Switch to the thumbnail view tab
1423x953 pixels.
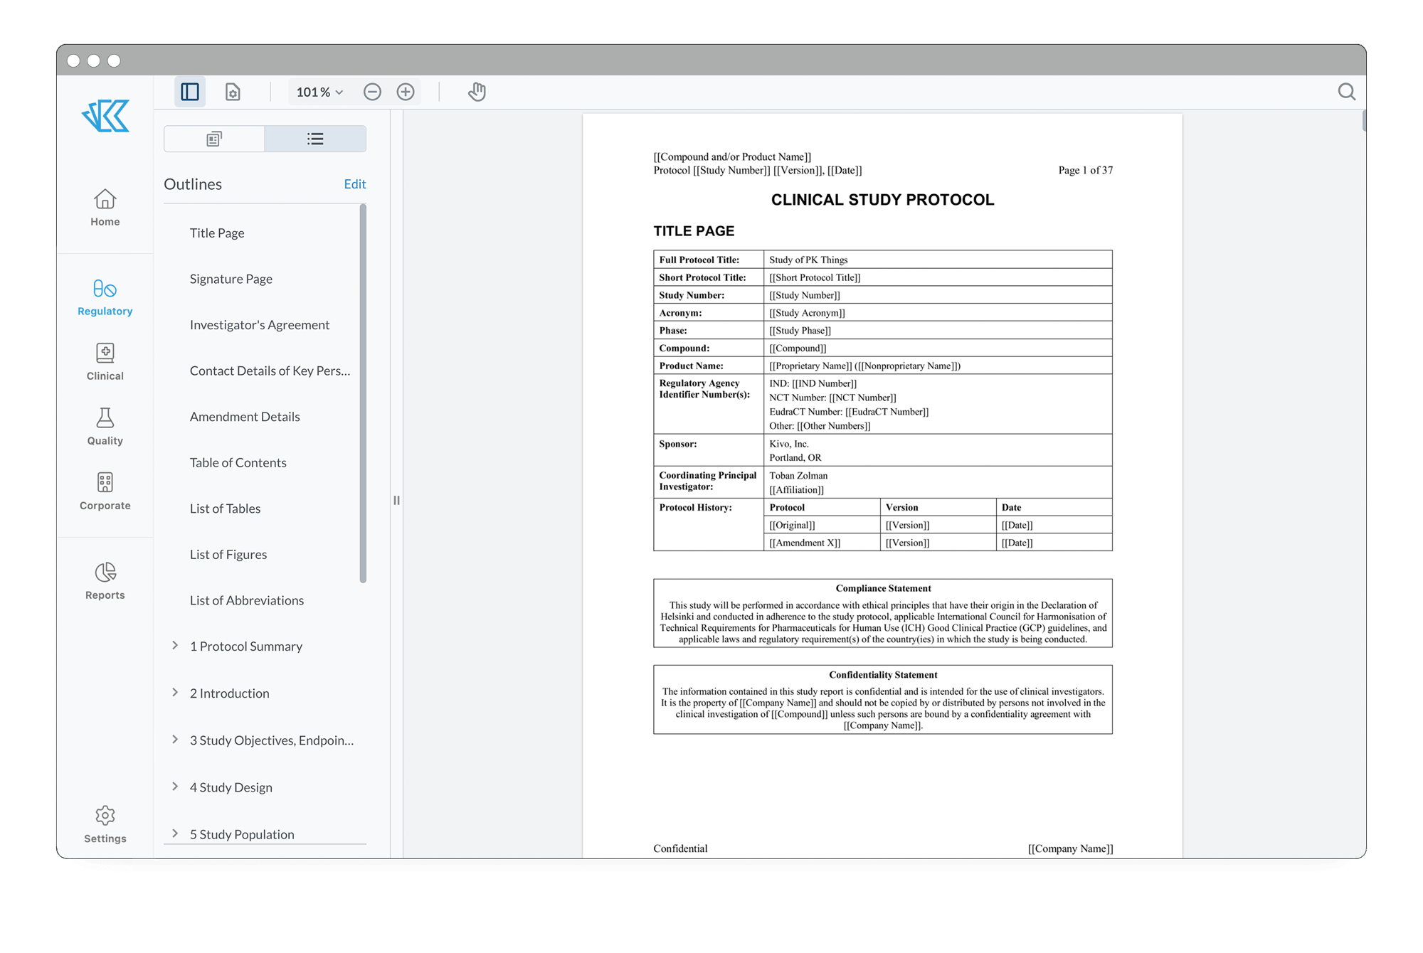tap(215, 139)
